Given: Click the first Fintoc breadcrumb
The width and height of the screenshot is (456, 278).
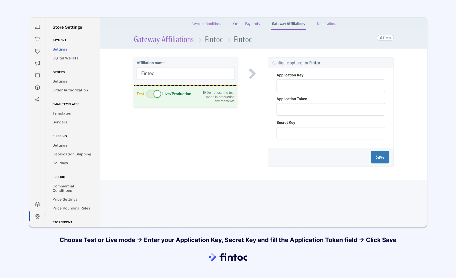Looking at the screenshot, I should pos(214,39).
